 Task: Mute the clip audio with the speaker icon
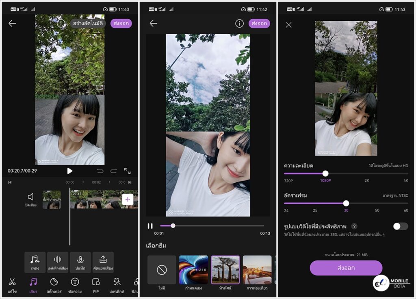tap(30, 197)
